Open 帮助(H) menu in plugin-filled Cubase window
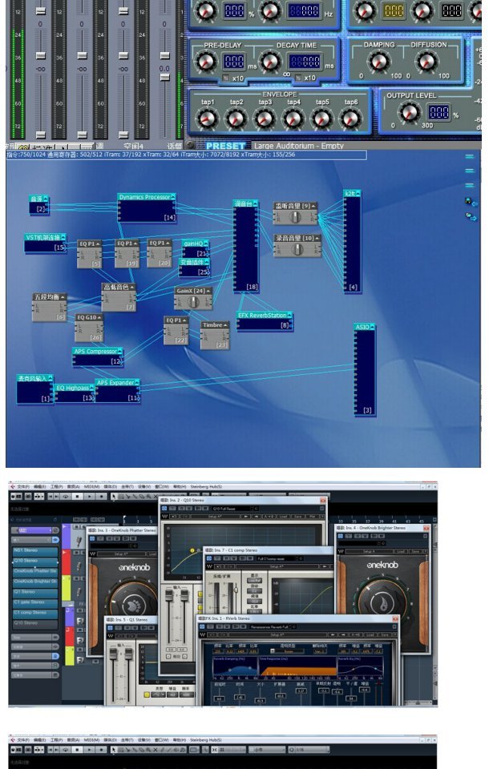497x769 pixels. [x=179, y=487]
